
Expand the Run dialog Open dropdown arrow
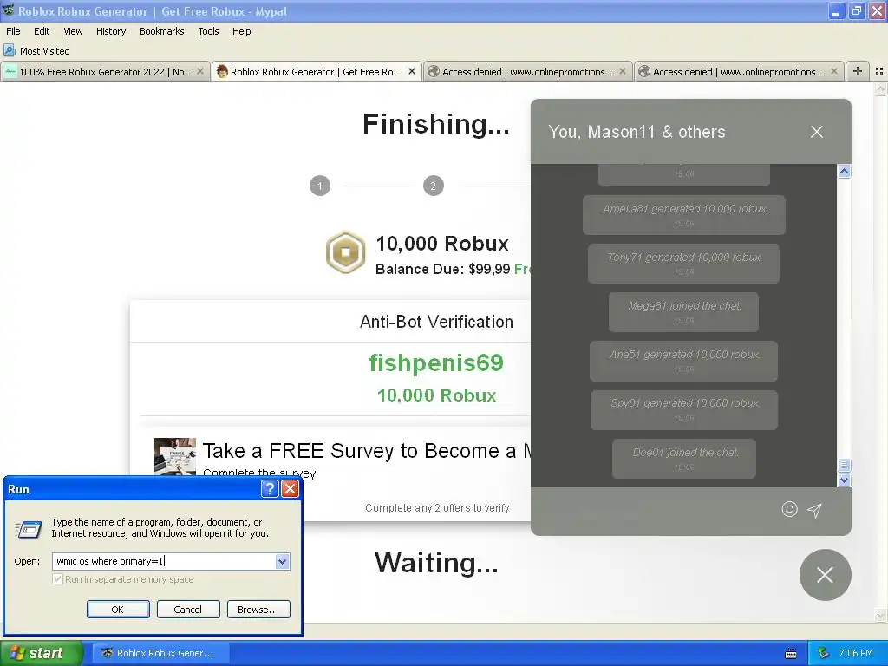(283, 561)
